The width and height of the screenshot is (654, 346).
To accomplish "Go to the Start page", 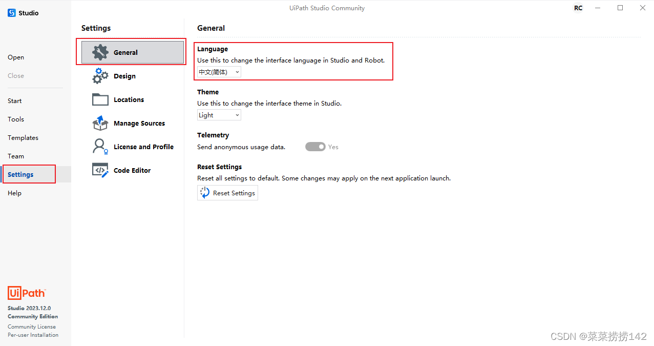I will 15,101.
